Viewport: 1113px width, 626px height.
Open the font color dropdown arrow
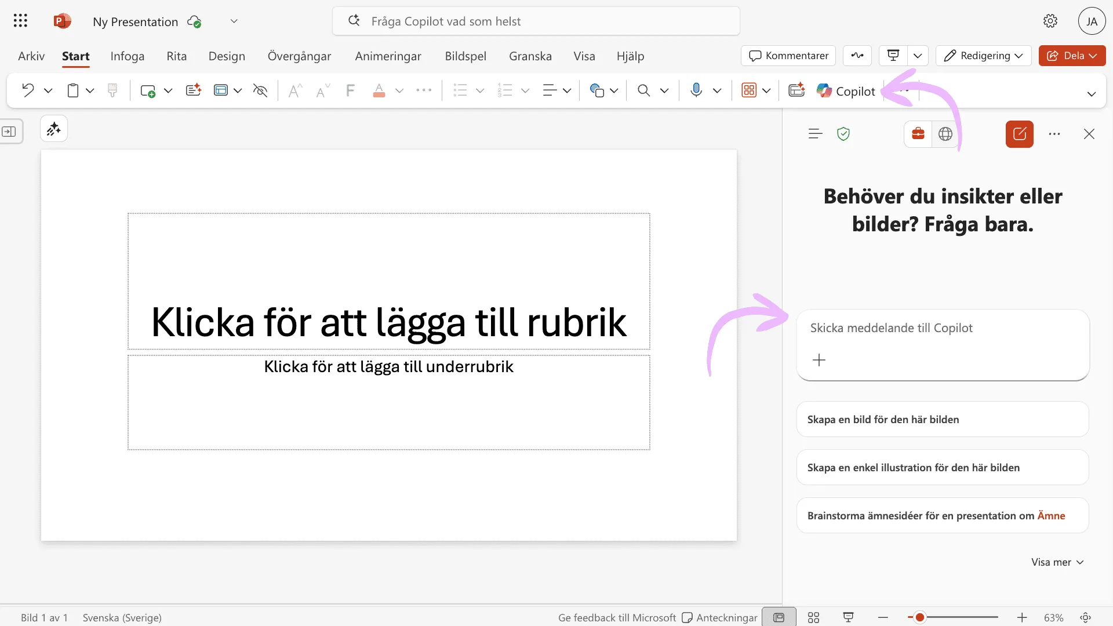click(x=399, y=91)
